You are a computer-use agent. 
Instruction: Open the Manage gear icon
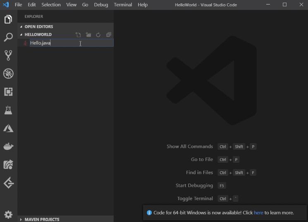point(8,215)
